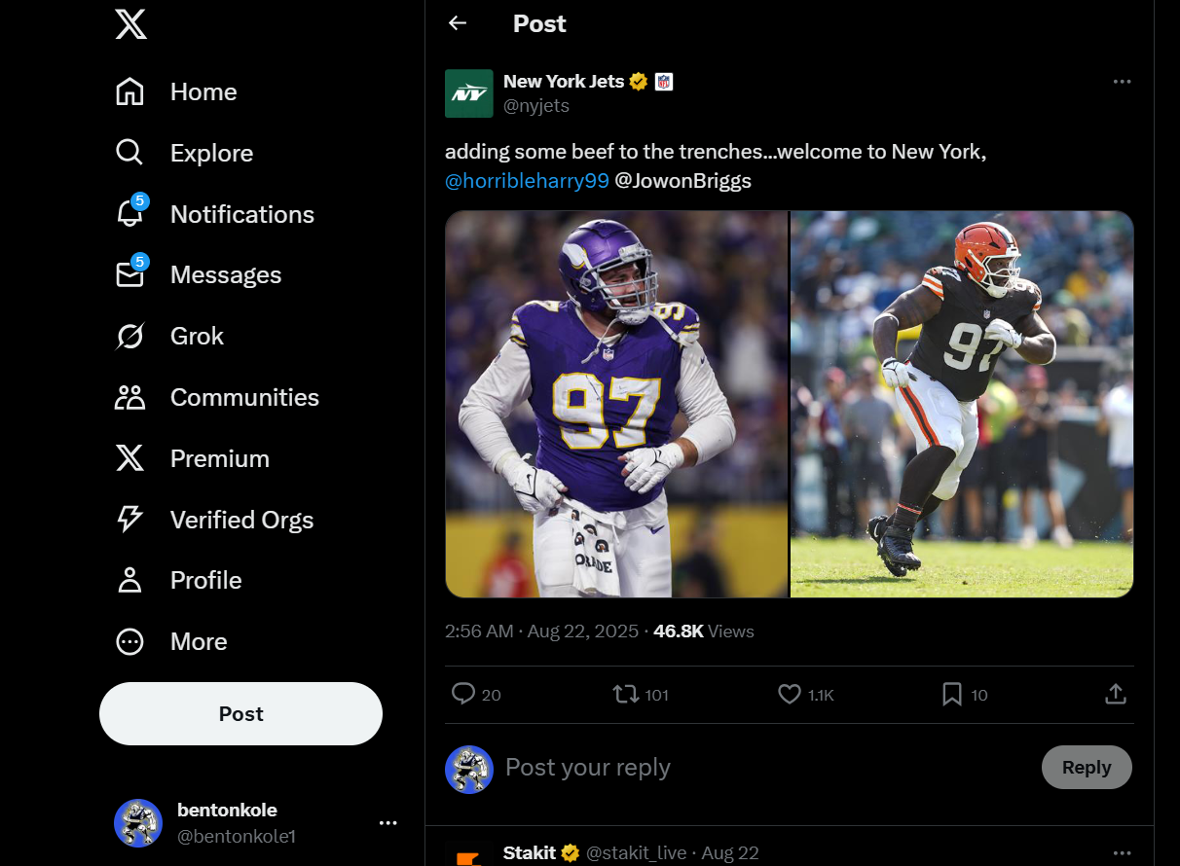The height and width of the screenshot is (866, 1180).
Task: Click the New York Jets avatar
Action: [469, 93]
